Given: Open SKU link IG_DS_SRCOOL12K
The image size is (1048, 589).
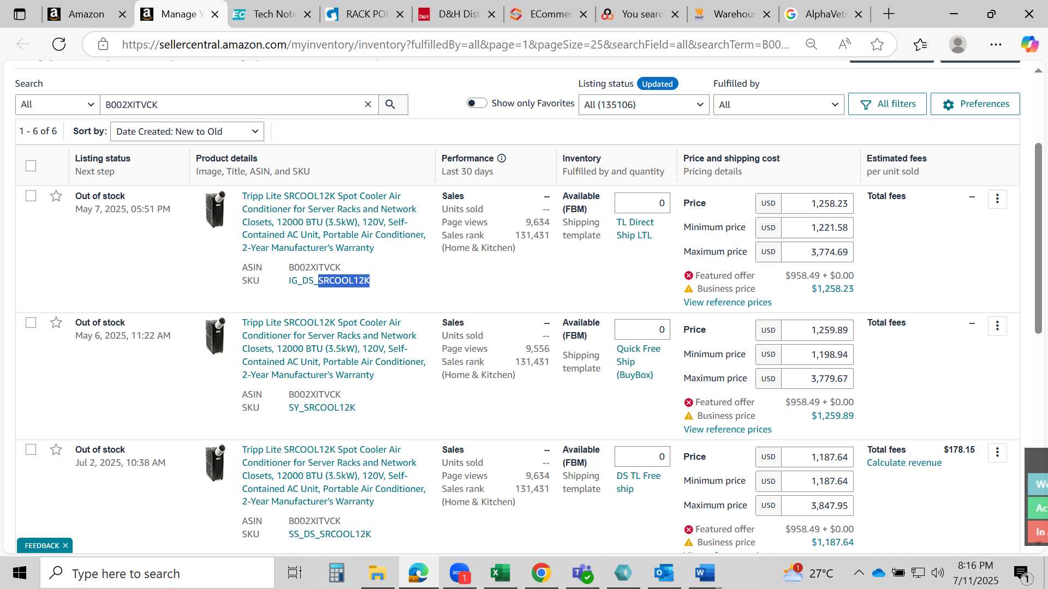Looking at the screenshot, I should [x=329, y=280].
